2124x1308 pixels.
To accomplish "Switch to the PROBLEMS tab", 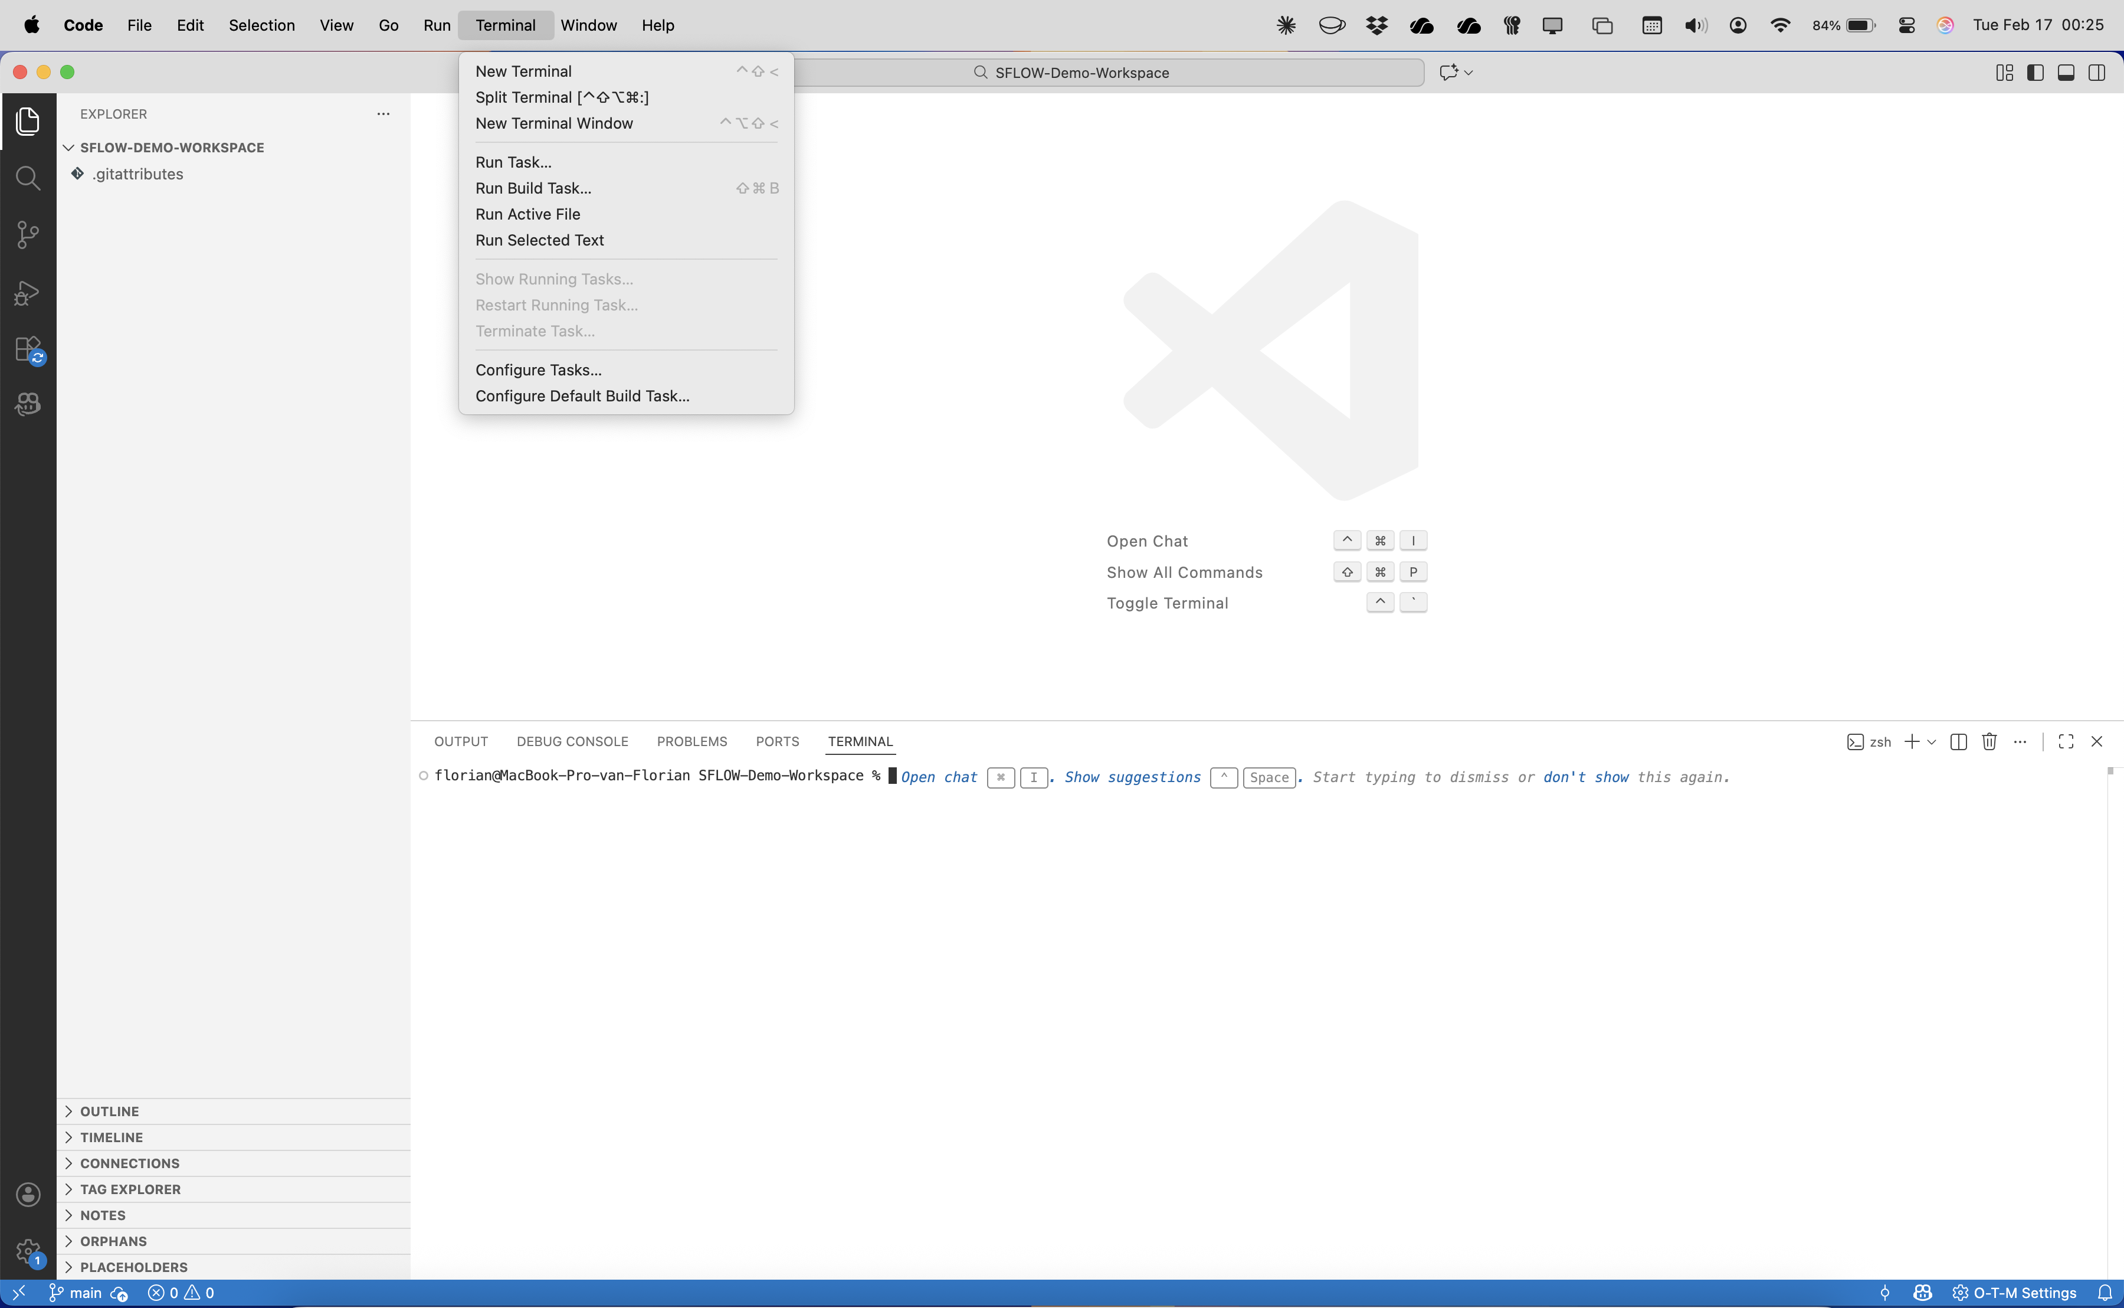I will pyautogui.click(x=691, y=741).
